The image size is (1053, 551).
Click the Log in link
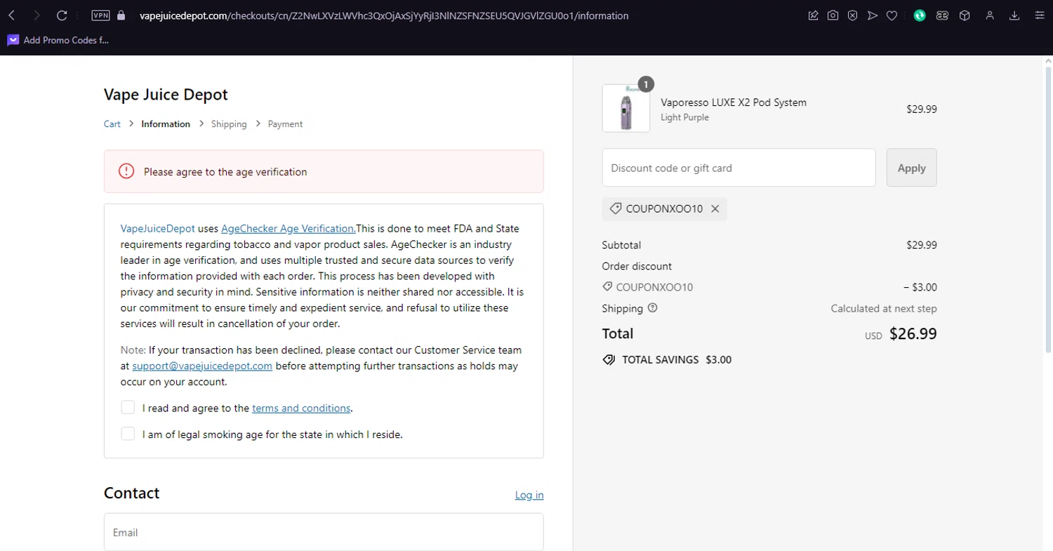529,495
